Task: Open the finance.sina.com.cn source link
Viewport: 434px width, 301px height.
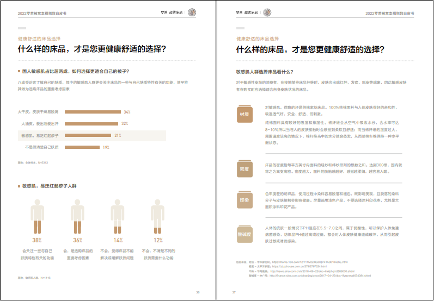Action: (x=320, y=275)
